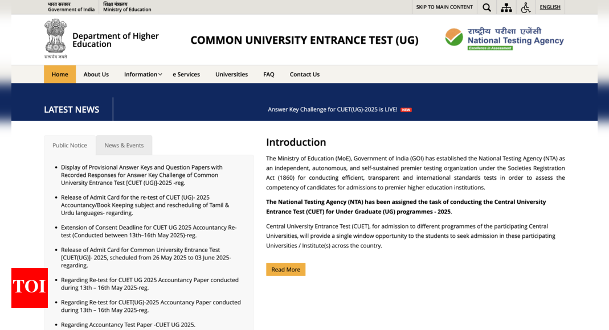Image resolution: width=609 pixels, height=330 pixels.
Task: Open the Extension of Consent Deadline notice
Action: coord(148,231)
